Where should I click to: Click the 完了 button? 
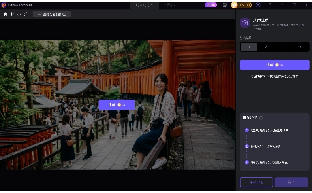pos(291,182)
